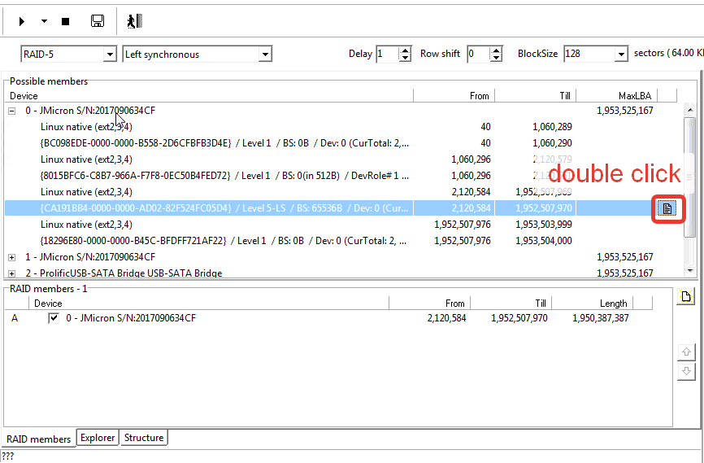Viewport: 704px width, 463px height.
Task: Increase Delay with up stepper arrow
Action: [x=405, y=50]
